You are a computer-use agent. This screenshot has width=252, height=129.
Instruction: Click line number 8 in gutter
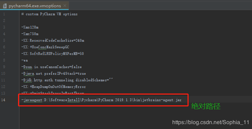(4, 61)
